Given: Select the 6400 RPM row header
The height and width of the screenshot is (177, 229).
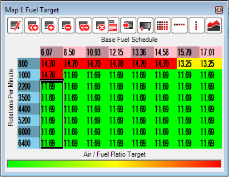Looking at the screenshot, I should point(29,143).
